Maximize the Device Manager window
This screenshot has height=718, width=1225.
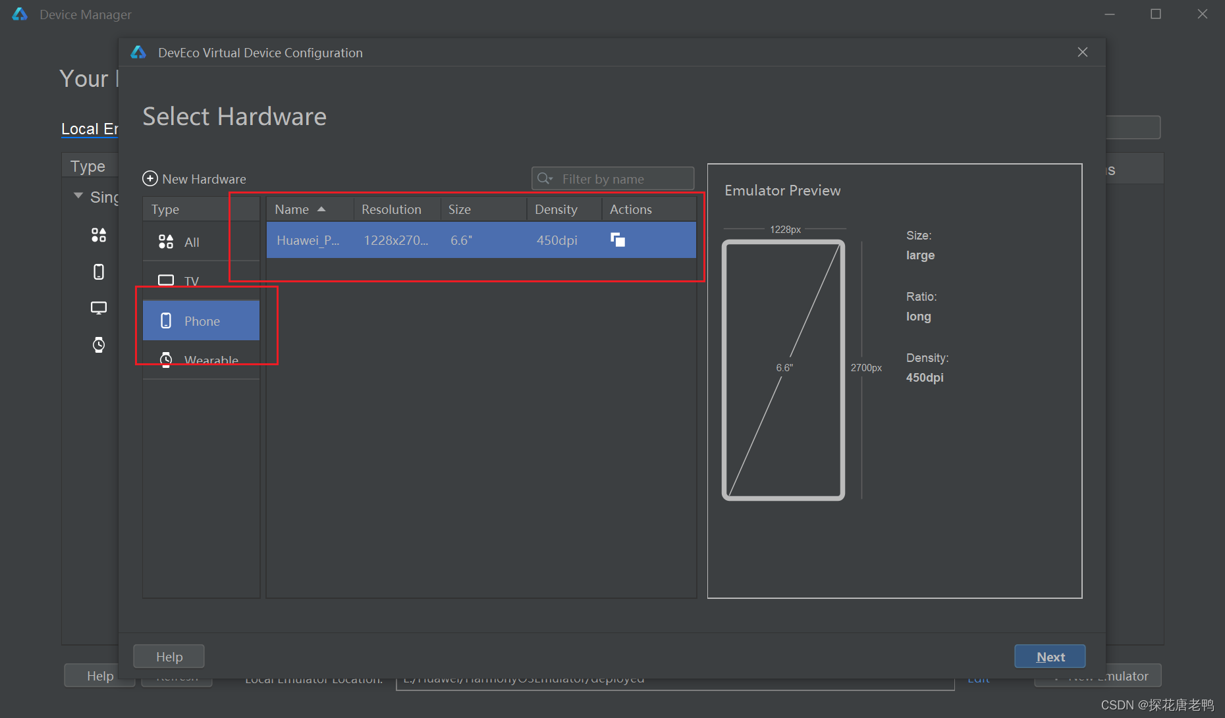click(1156, 14)
